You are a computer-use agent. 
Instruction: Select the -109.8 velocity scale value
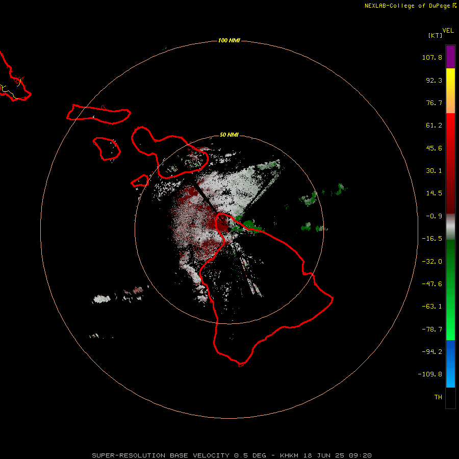coord(430,374)
